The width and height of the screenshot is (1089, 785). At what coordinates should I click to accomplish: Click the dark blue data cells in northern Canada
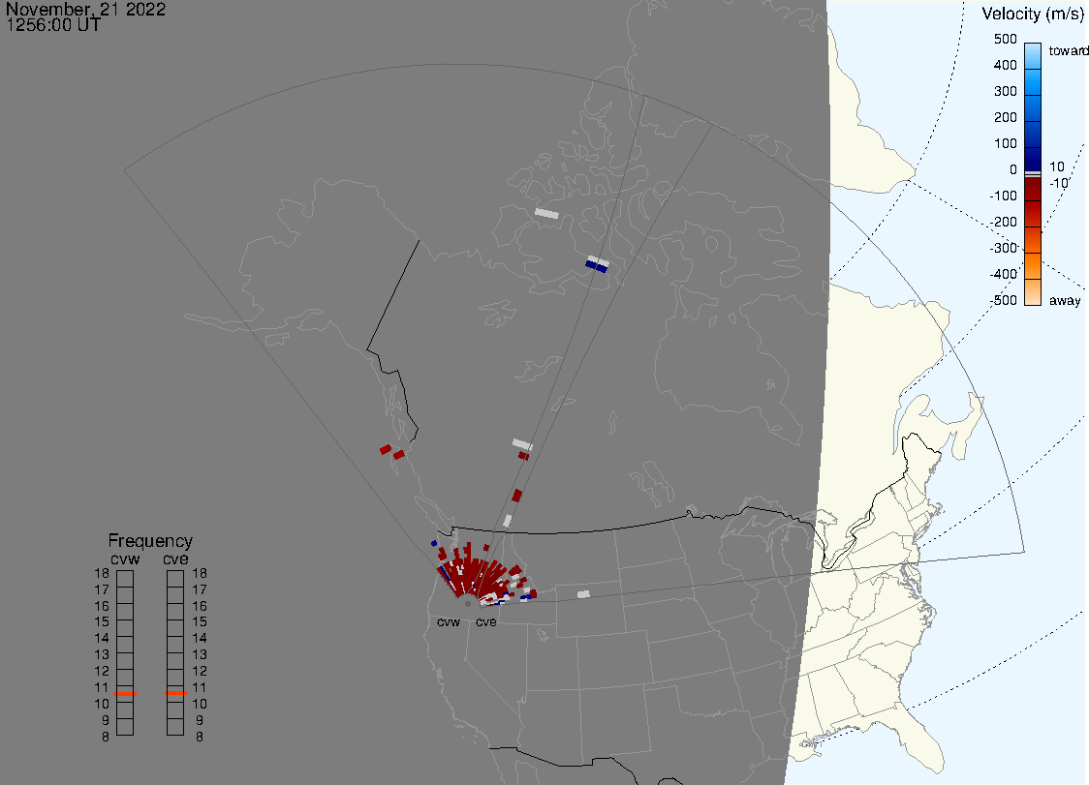tap(597, 266)
